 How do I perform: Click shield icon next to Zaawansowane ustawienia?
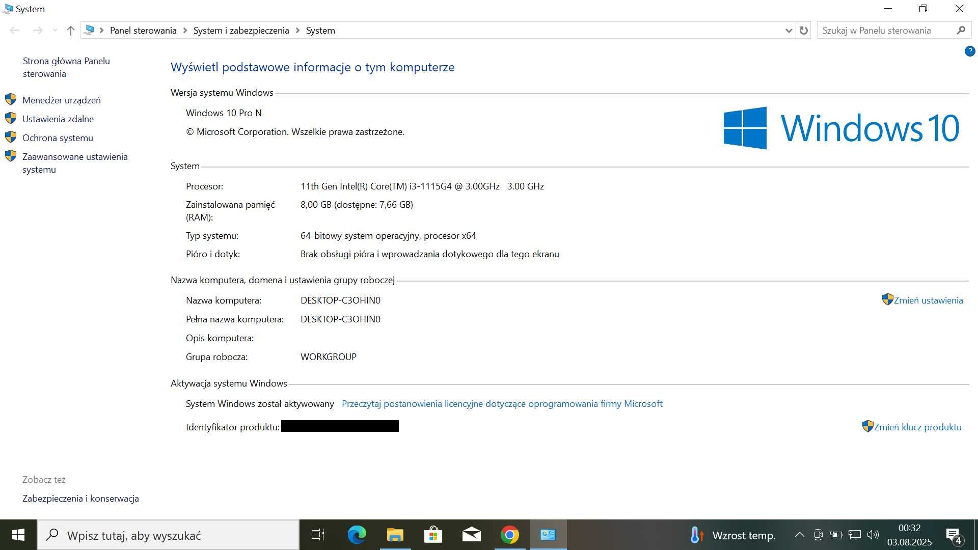11,156
